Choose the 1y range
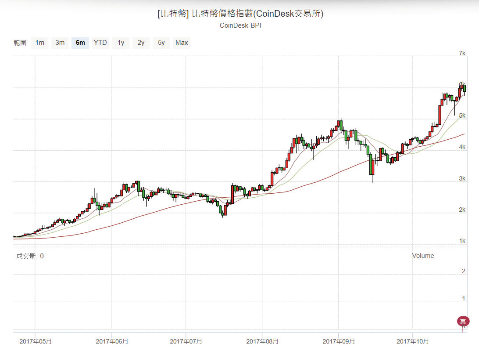Image resolution: width=479 pixels, height=351 pixels. 121,43
